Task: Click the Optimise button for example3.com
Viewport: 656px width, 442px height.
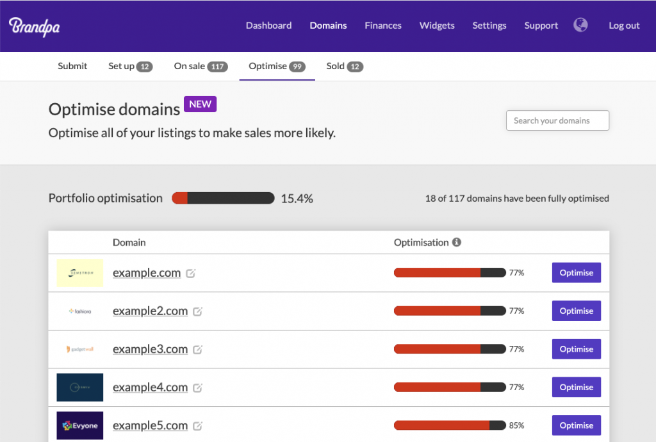Action: tap(576, 348)
